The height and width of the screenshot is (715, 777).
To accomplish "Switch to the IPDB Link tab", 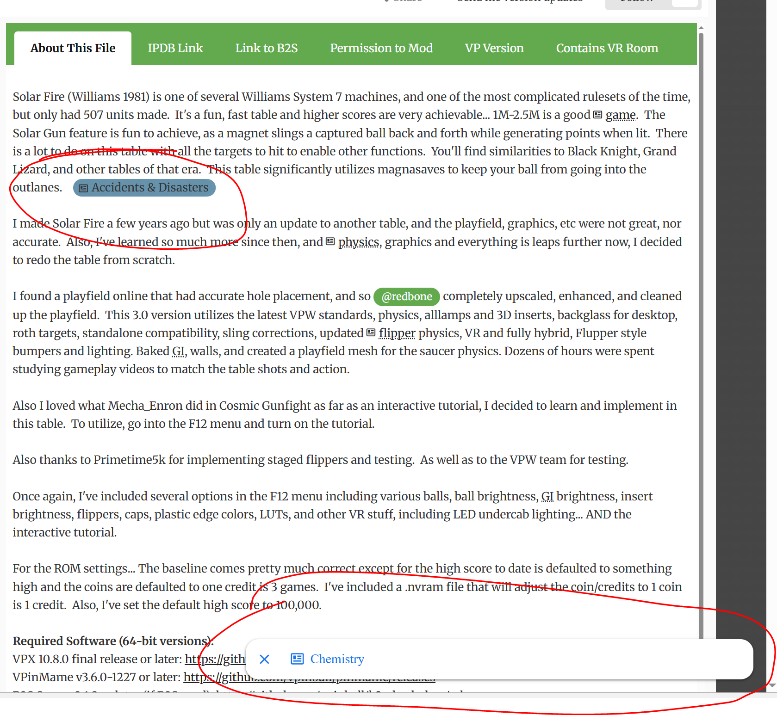I will (175, 48).
